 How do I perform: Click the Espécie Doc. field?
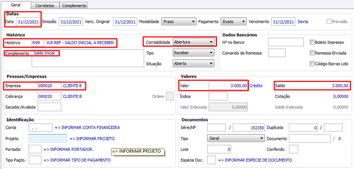[212, 160]
